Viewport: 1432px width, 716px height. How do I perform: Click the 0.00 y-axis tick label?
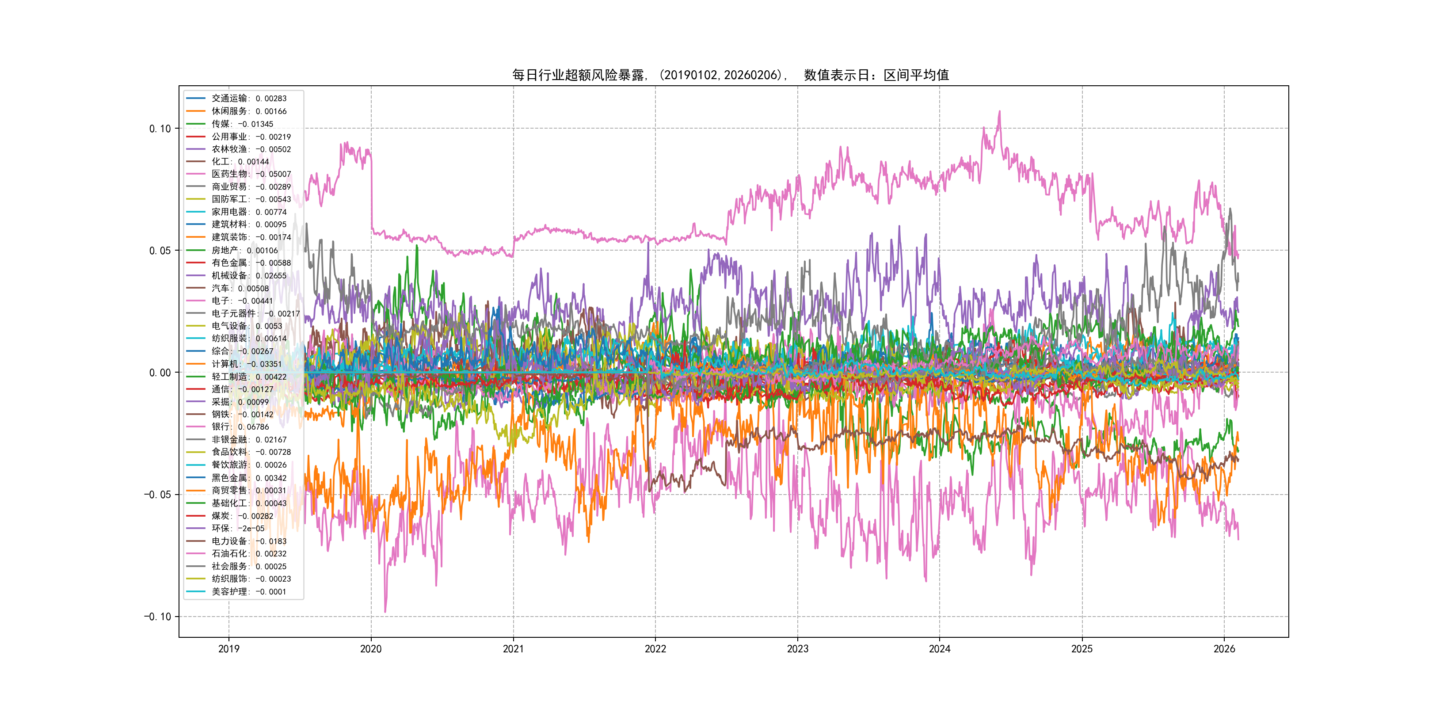pyautogui.click(x=160, y=373)
